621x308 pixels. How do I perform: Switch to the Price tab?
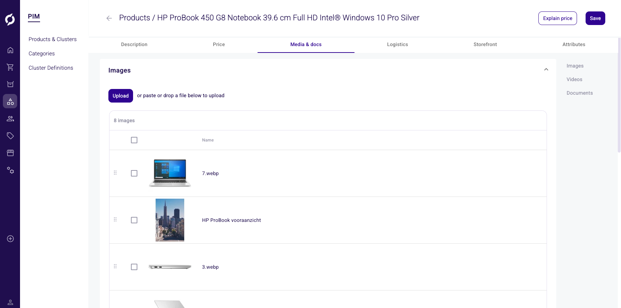pos(219,44)
